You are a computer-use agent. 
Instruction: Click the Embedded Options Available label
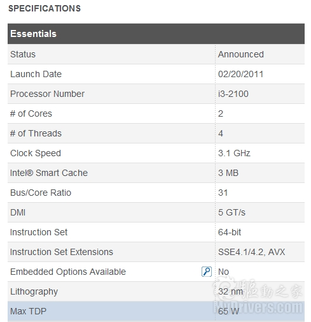tap(68, 272)
